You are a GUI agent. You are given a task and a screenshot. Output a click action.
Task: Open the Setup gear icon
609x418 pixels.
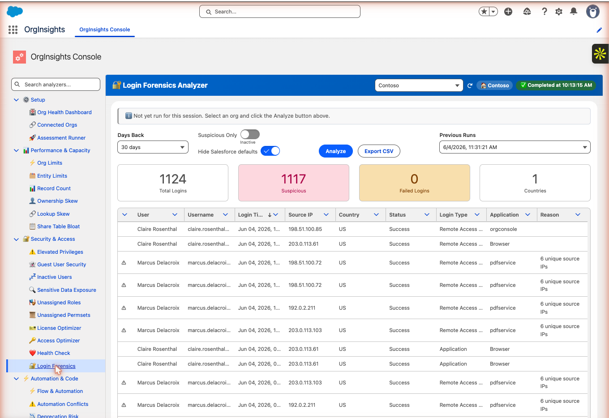[559, 12]
